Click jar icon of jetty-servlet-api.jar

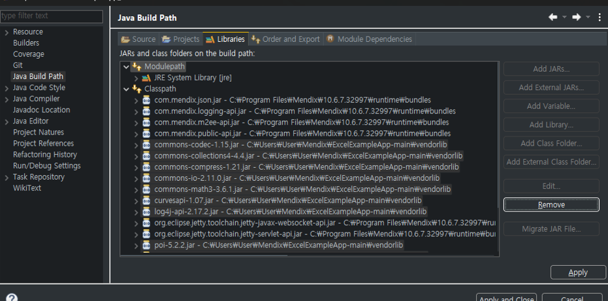point(146,234)
